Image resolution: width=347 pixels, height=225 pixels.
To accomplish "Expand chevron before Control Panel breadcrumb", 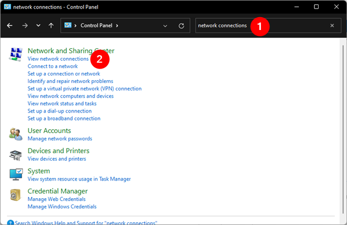I will 76,26.
